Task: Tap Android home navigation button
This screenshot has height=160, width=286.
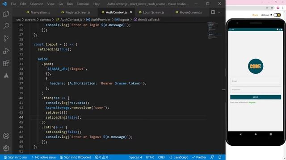Action: [256, 134]
